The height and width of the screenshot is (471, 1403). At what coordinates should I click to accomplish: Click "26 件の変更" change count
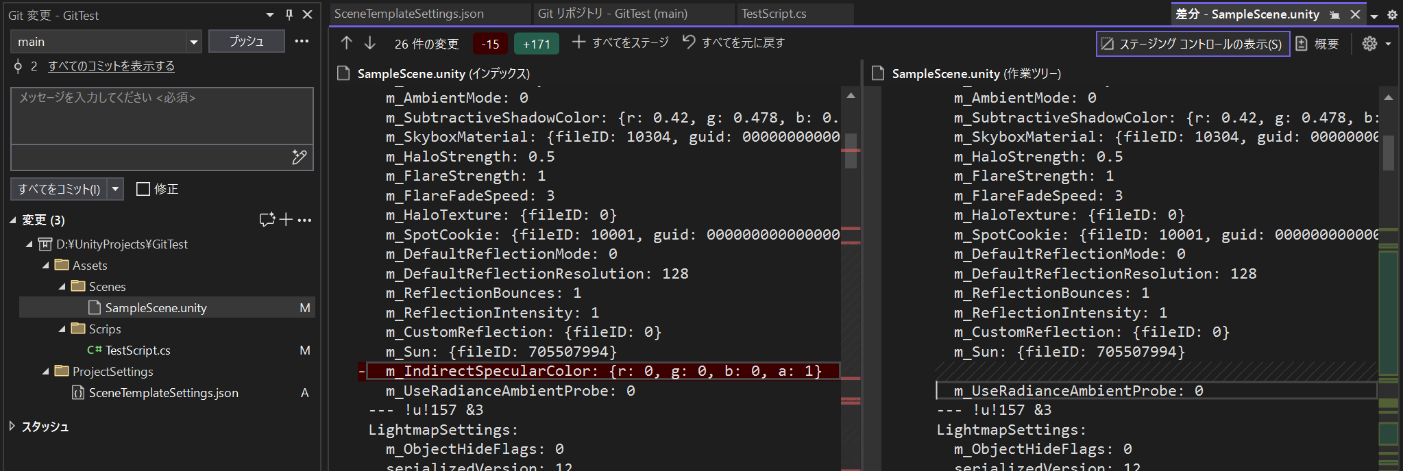coord(427,44)
